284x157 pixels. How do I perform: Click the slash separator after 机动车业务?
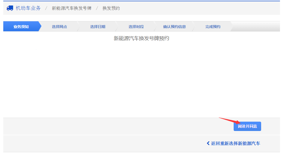pyautogui.click(x=46, y=8)
